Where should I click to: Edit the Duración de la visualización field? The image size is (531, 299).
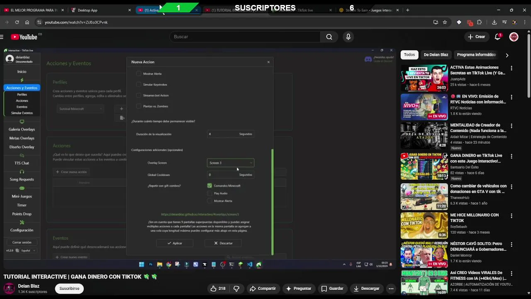[230, 134]
